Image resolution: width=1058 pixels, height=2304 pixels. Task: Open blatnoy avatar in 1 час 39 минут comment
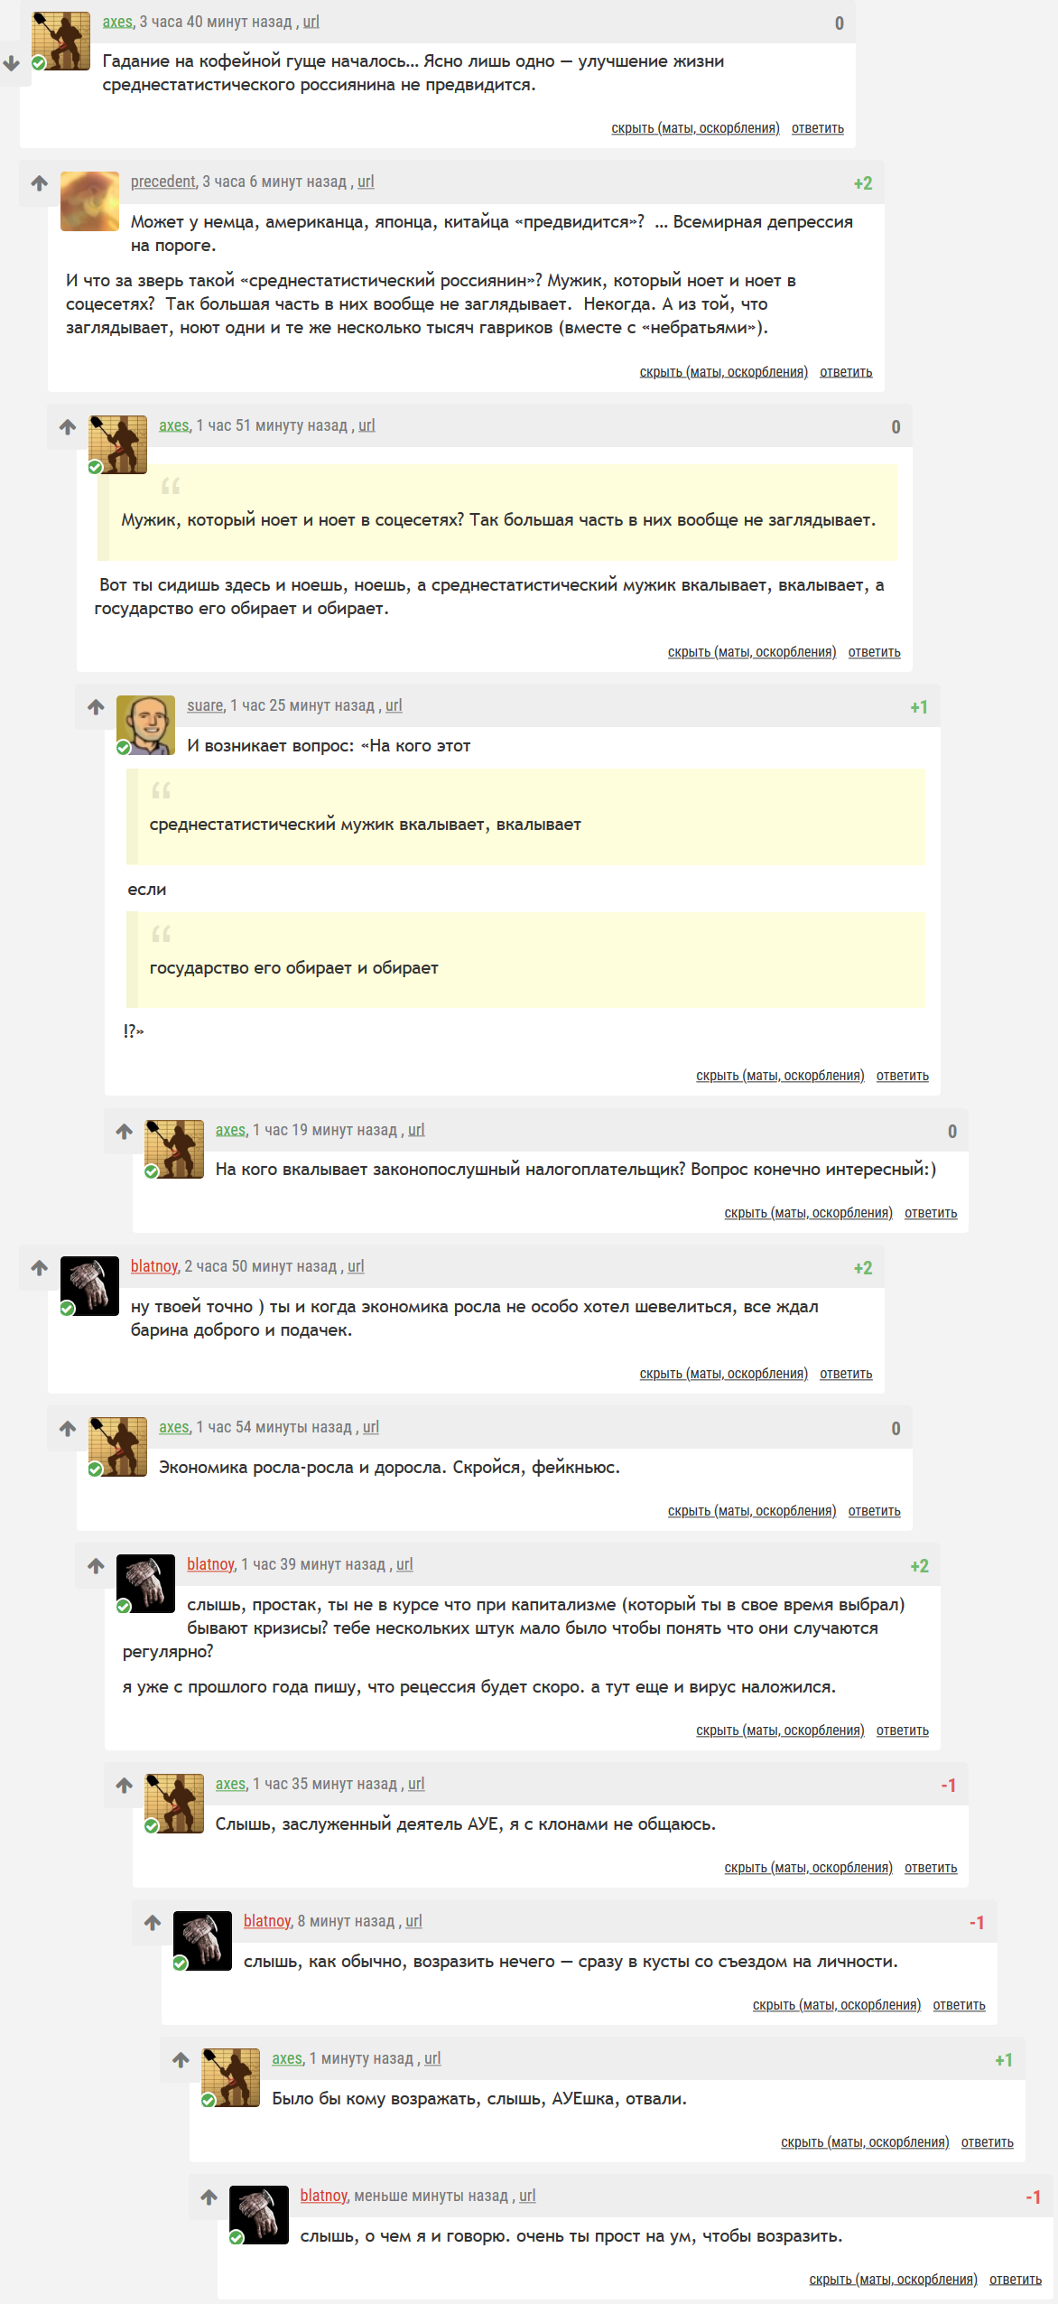(146, 1583)
